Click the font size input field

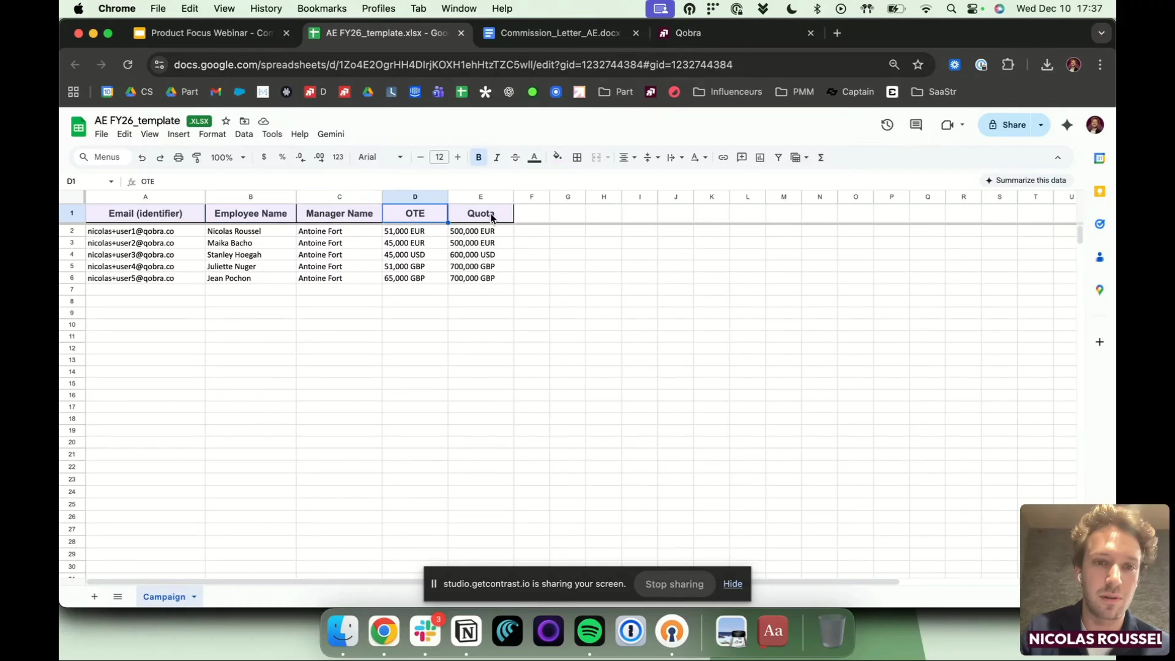[x=439, y=157]
